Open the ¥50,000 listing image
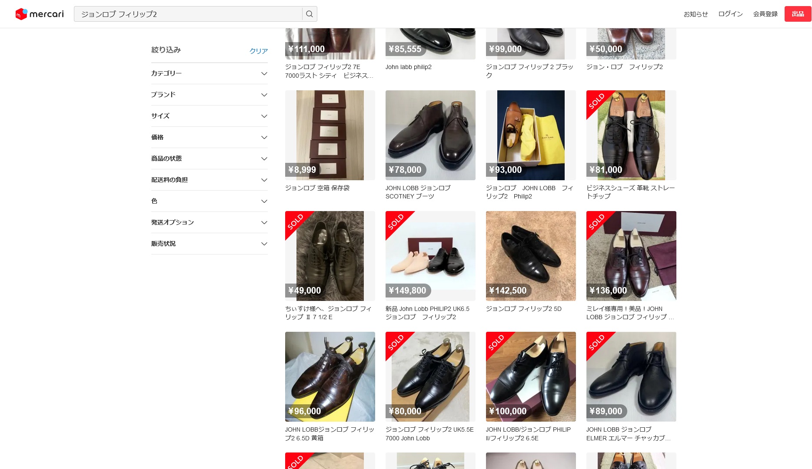 pyautogui.click(x=631, y=44)
